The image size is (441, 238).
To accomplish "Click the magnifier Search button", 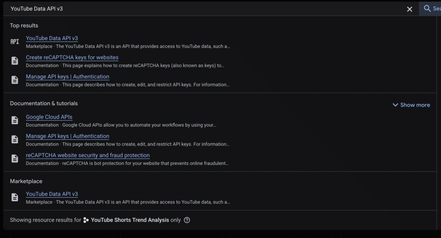I will (x=431, y=9).
